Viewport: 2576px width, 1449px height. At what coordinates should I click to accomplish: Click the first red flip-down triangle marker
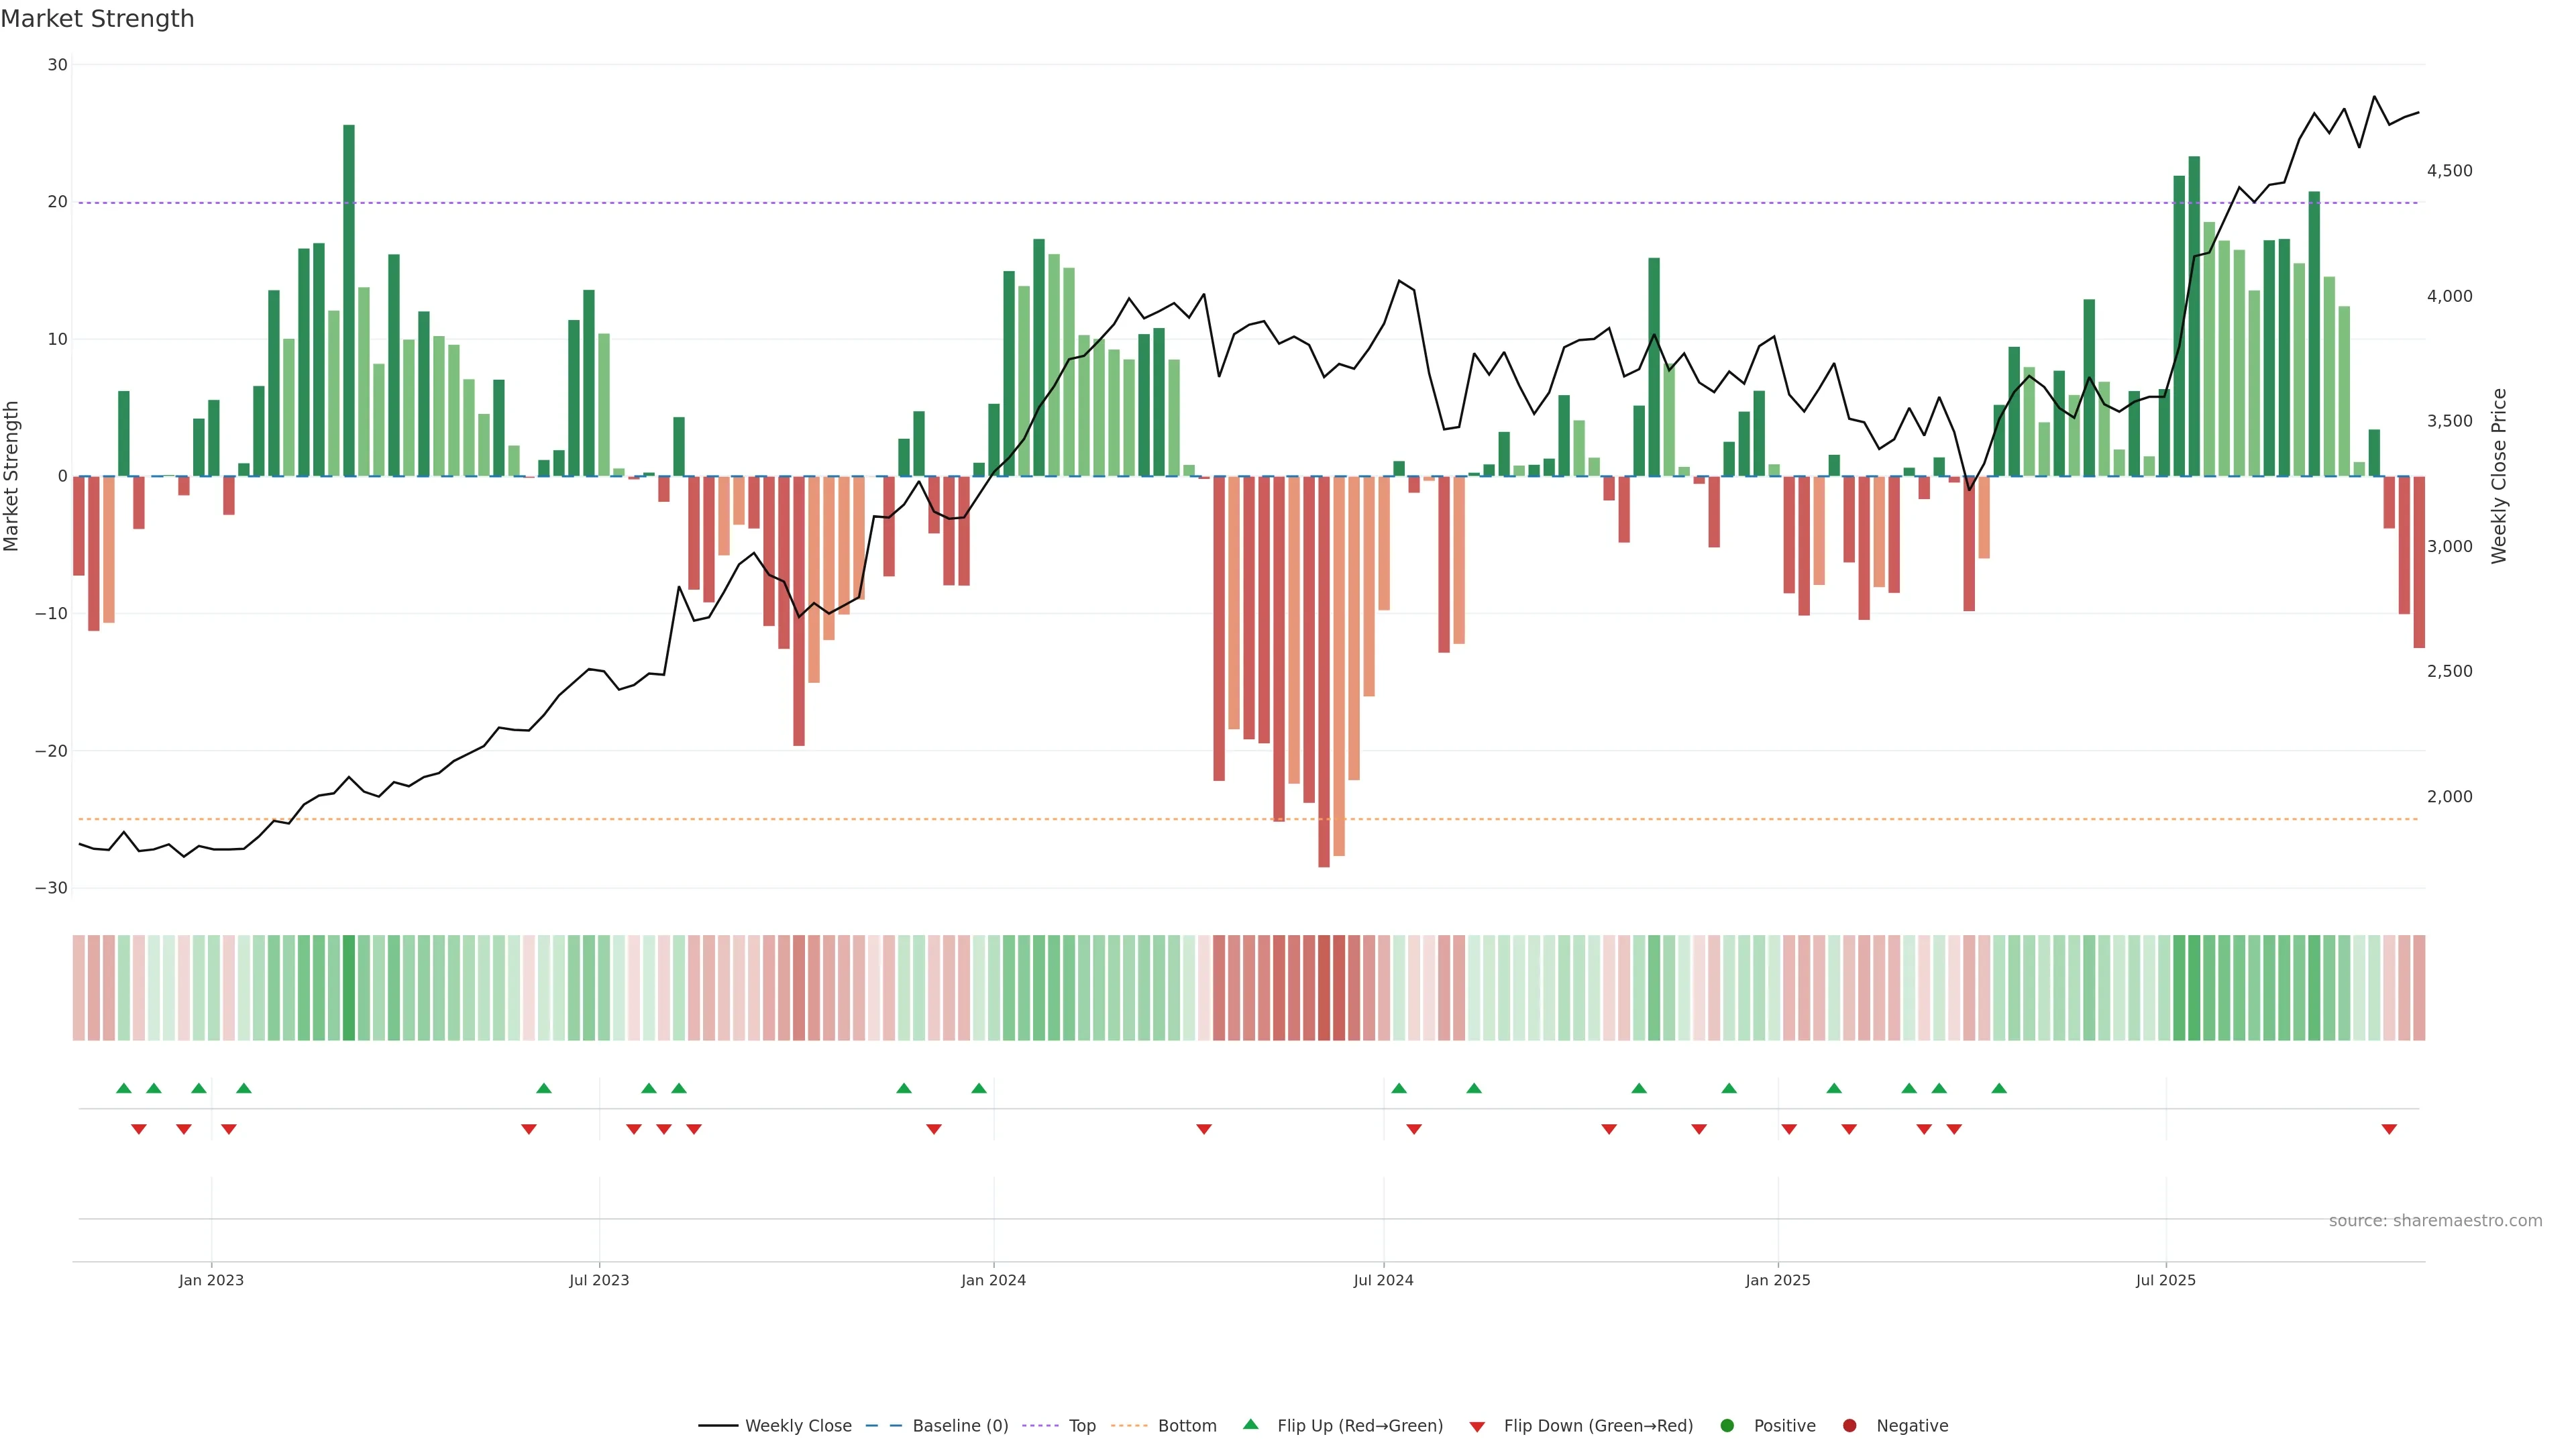coord(139,1129)
